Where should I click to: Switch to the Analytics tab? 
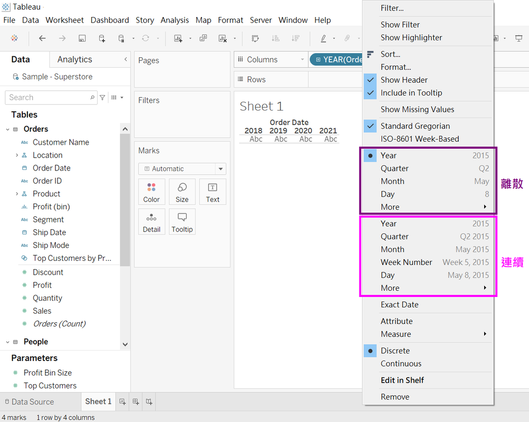point(74,59)
